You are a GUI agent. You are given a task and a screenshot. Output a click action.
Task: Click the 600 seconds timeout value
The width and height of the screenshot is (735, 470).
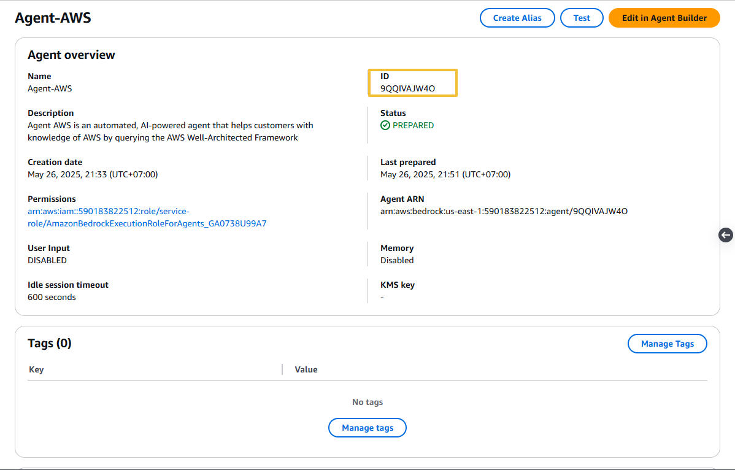[x=52, y=297]
